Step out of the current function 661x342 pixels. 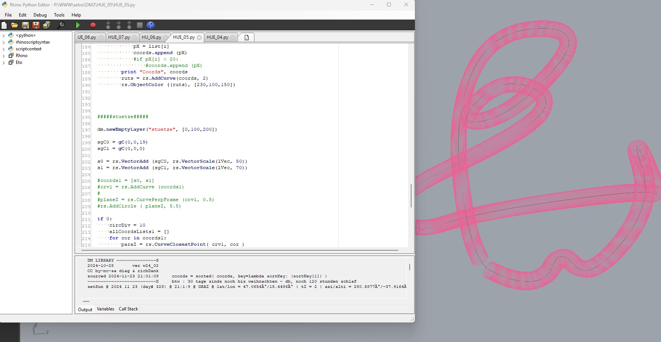click(x=129, y=25)
